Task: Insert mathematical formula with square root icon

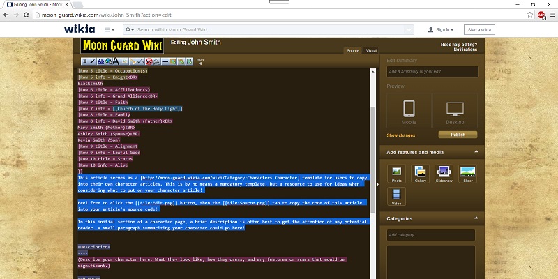Action: click(141, 61)
